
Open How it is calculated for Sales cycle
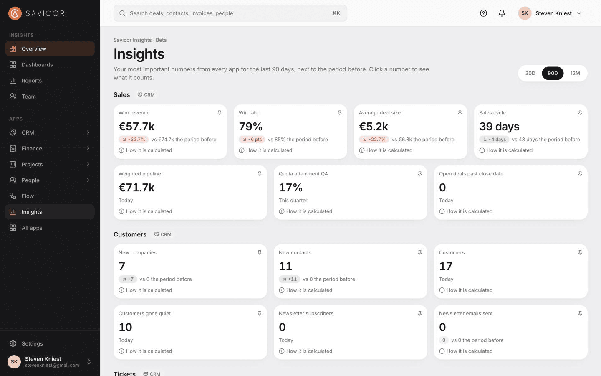point(506,150)
